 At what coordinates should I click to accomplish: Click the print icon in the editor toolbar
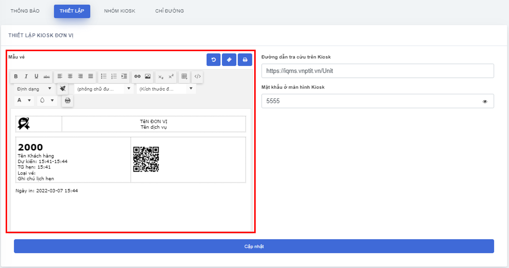[68, 101]
